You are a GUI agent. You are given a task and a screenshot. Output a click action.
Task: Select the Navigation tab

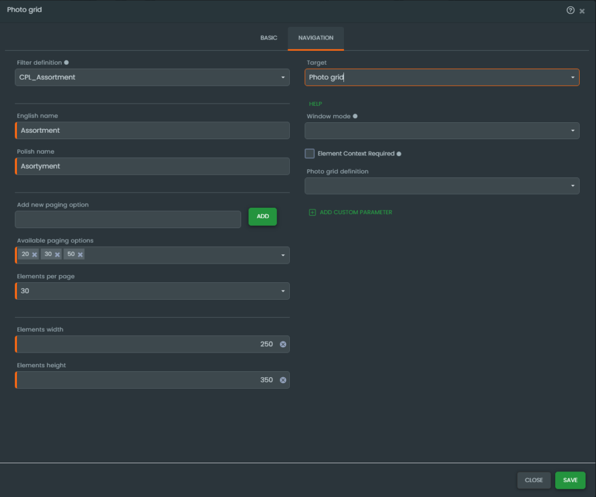315,38
